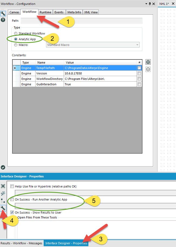Click the checkmark apply icon
The width and height of the screenshot is (176, 247).
tap(3, 167)
